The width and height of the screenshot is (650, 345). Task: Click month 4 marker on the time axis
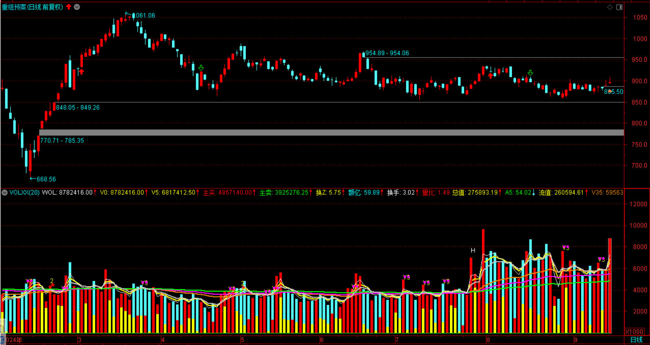tap(163, 340)
